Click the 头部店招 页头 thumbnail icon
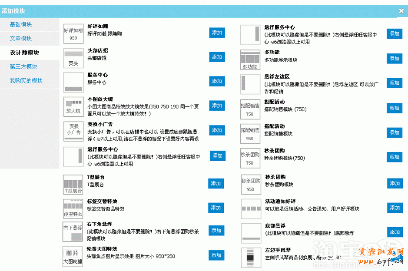The height and width of the screenshot is (271, 408). (73, 58)
